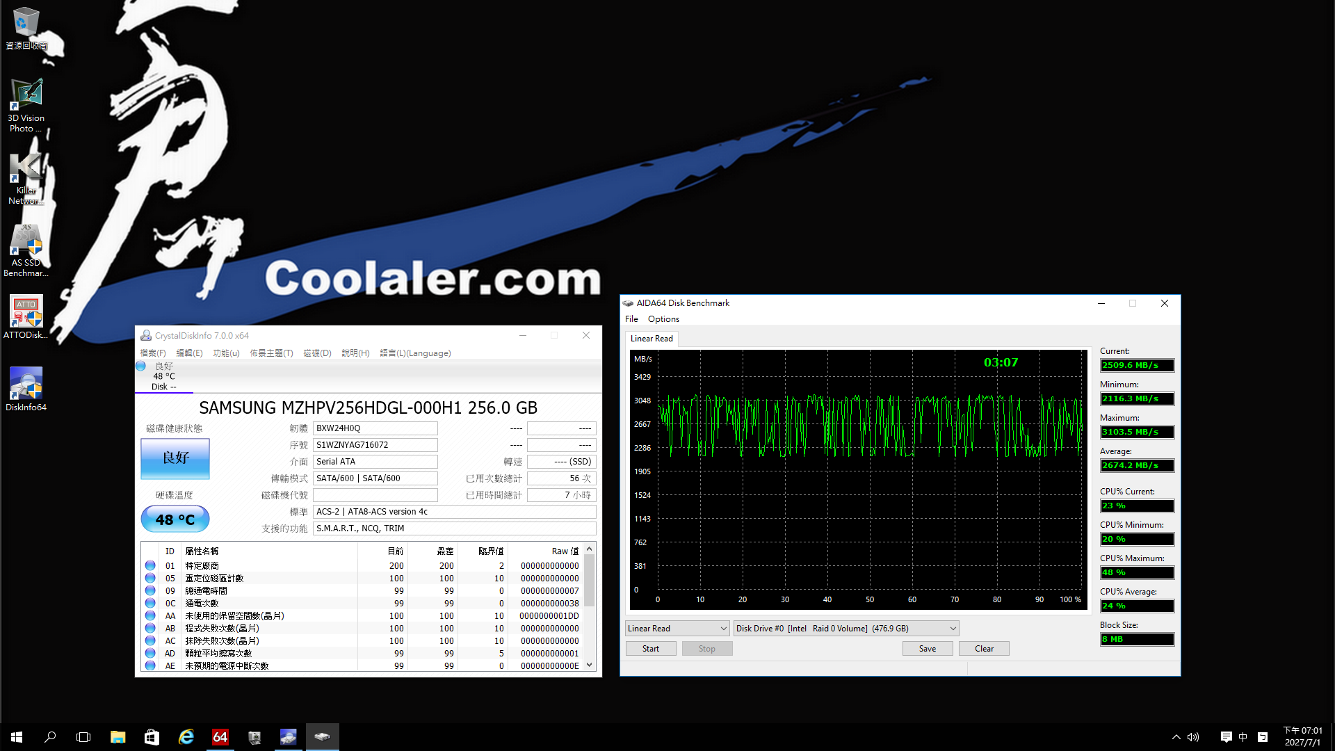Screen dimensions: 1335x751
Task: Click the 屬性名稱 column header
Action: pyautogui.click(x=270, y=551)
